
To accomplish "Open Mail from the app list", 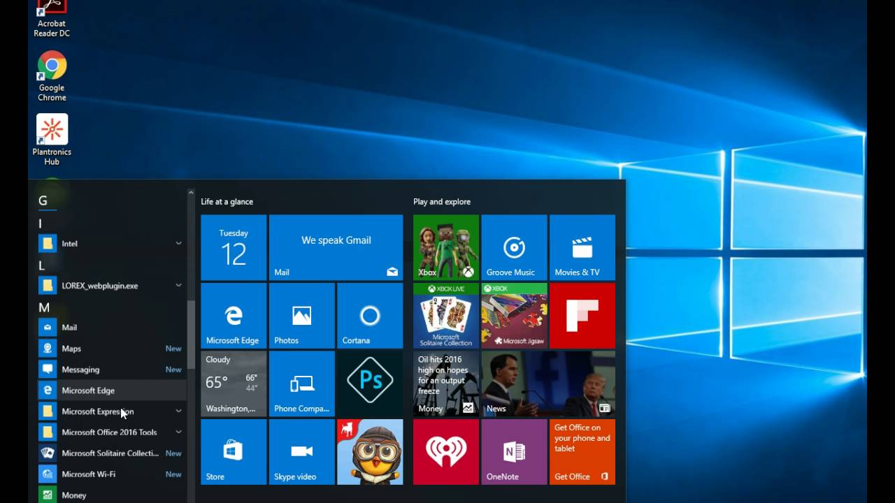I will coord(112,327).
